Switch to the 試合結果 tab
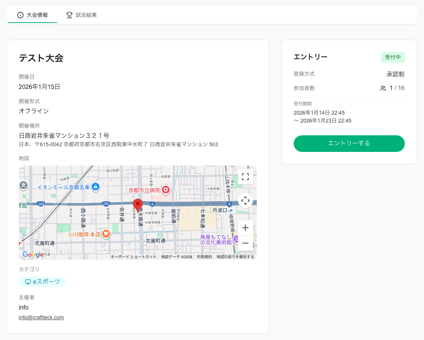Image resolution: width=424 pixels, height=340 pixels. coord(82,15)
